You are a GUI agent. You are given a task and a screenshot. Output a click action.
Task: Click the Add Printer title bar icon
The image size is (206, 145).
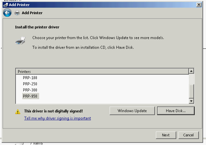[5, 5]
